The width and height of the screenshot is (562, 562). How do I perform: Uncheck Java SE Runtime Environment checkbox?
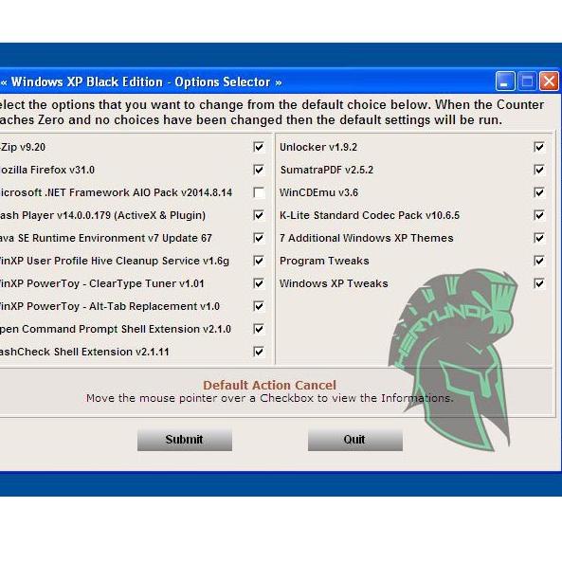(259, 238)
